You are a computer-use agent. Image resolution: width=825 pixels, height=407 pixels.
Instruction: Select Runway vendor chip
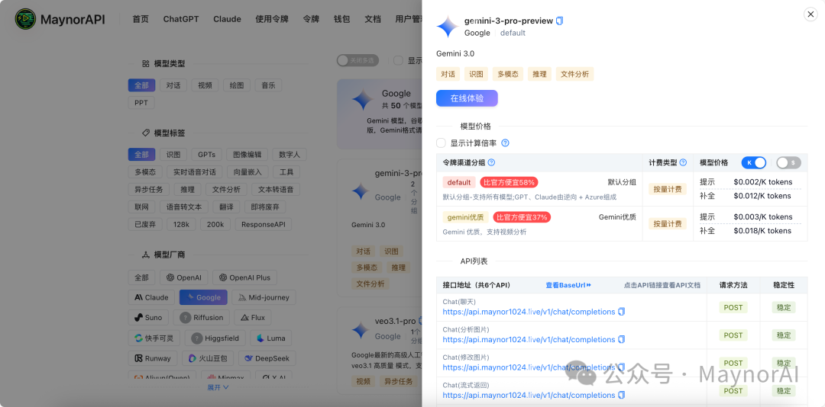tap(153, 358)
